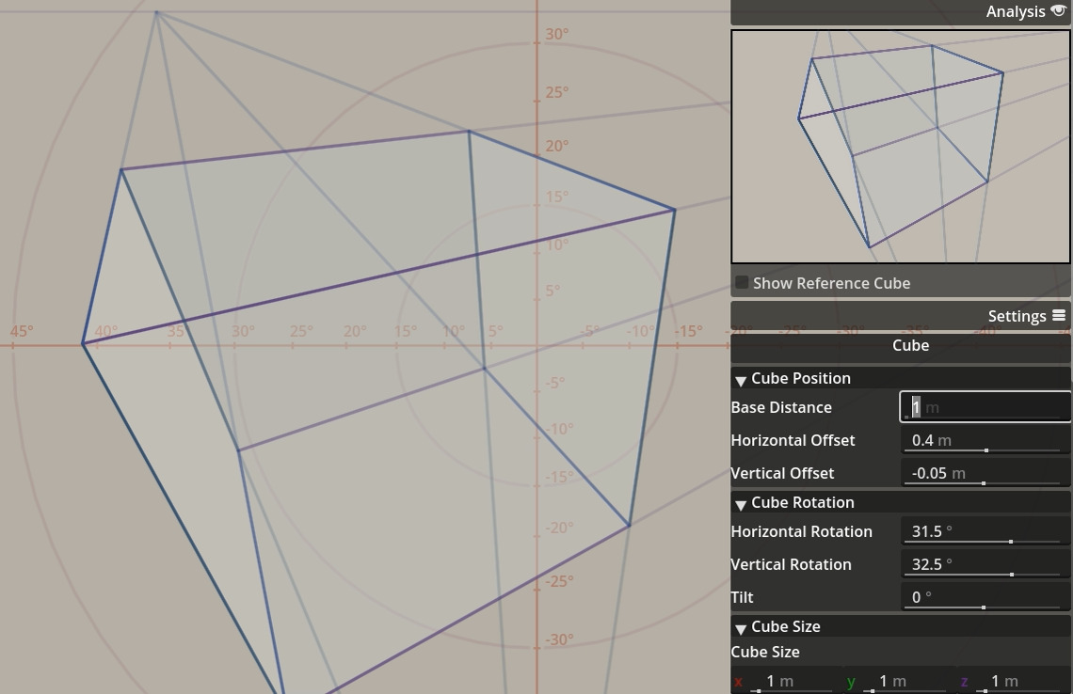This screenshot has width=1073, height=694.
Task: Open the Settings hamburger menu icon
Action: (1059, 315)
